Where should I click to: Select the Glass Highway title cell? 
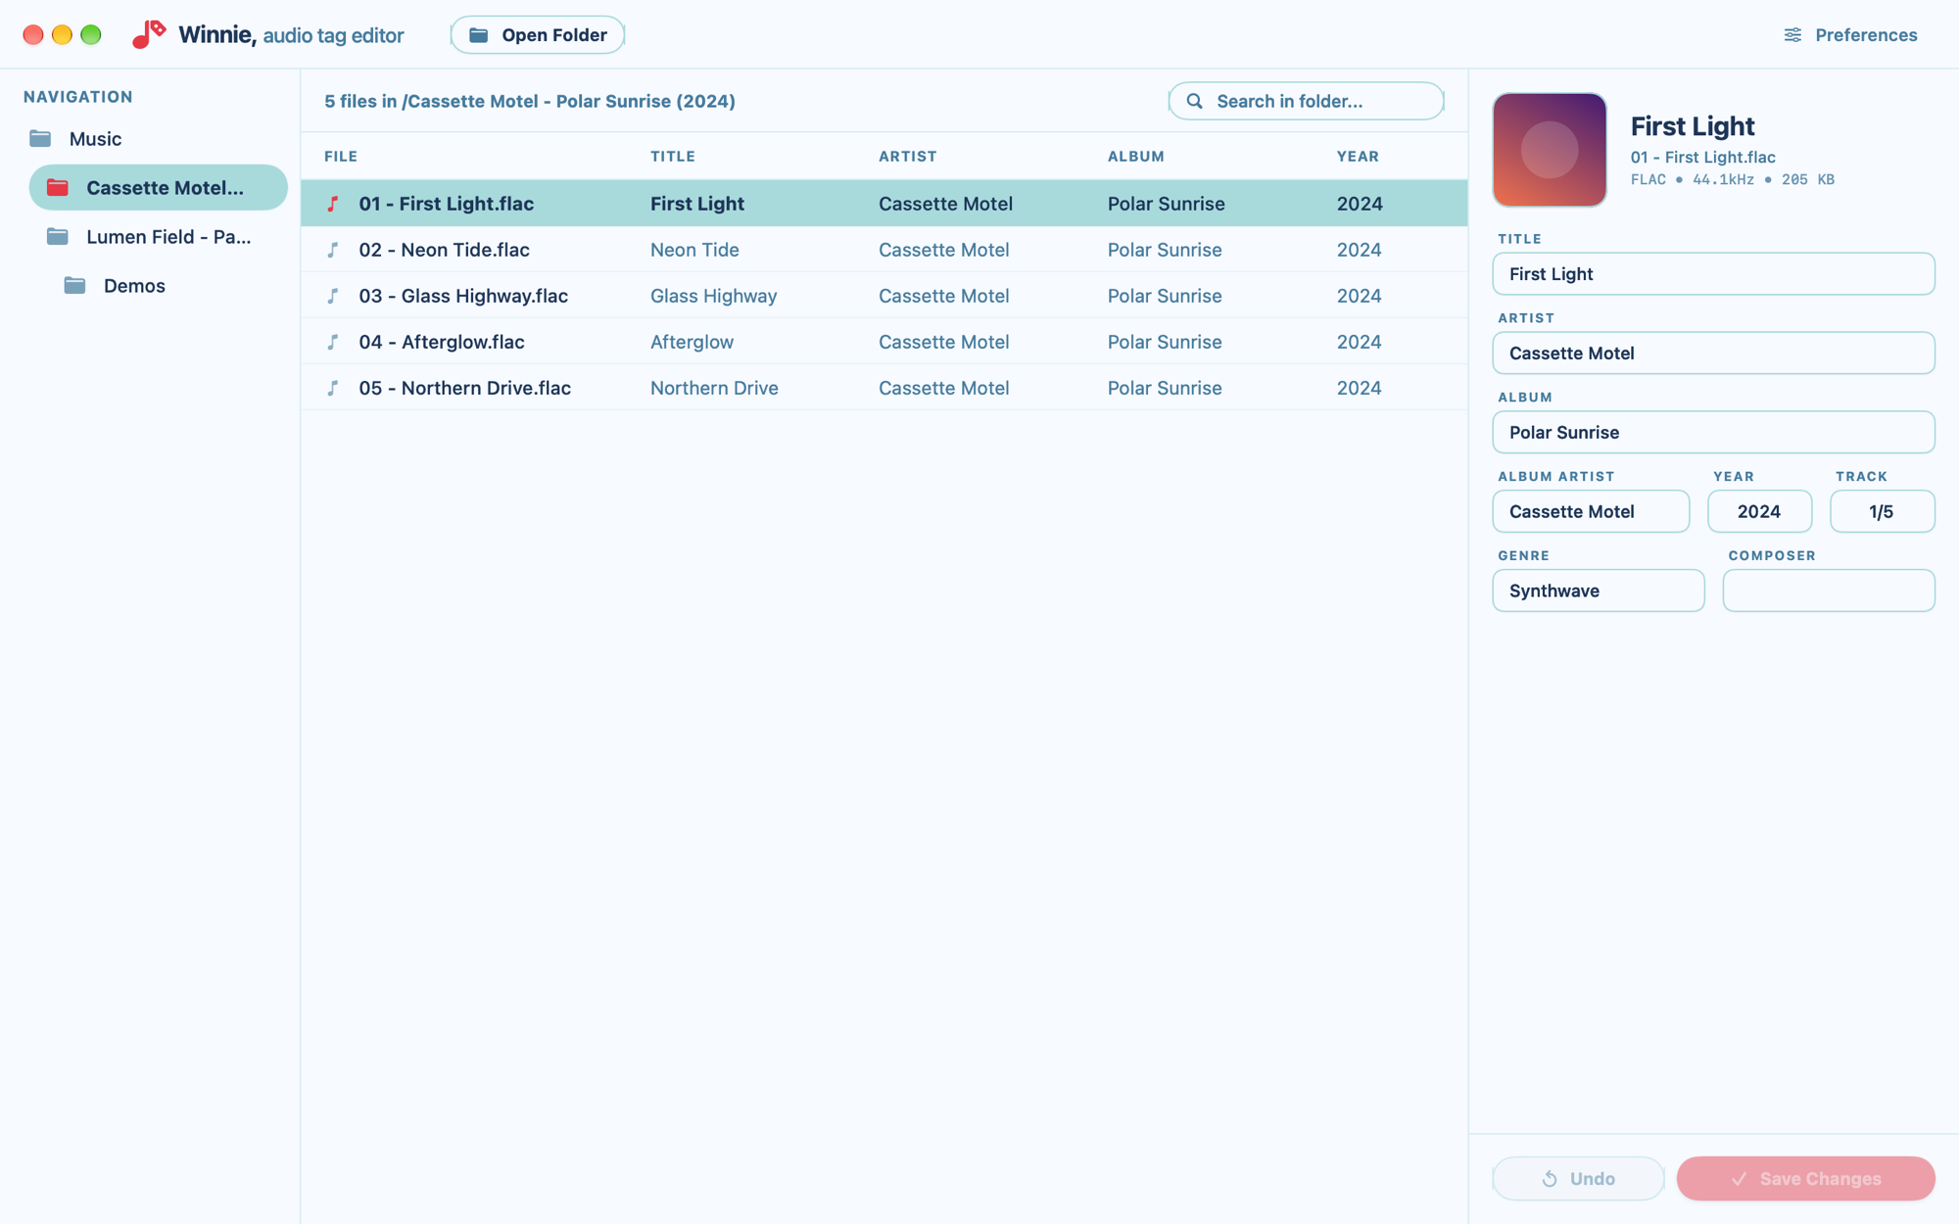point(713,296)
